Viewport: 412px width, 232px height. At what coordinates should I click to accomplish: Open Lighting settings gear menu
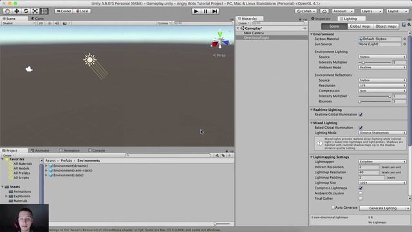pyautogui.click(x=409, y=24)
